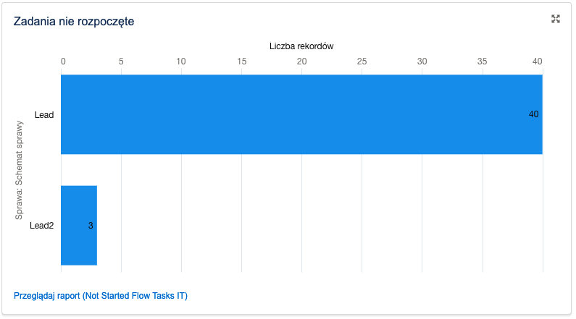Click the 5 tick label on the axis
Viewport: 576px width, 319px height.
point(121,61)
